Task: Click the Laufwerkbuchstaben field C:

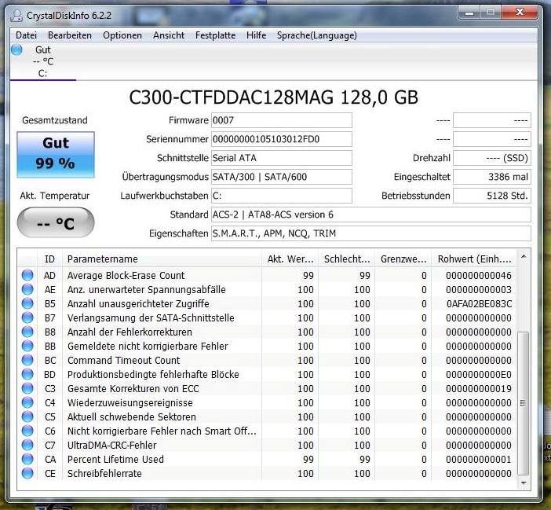Action: coord(282,196)
